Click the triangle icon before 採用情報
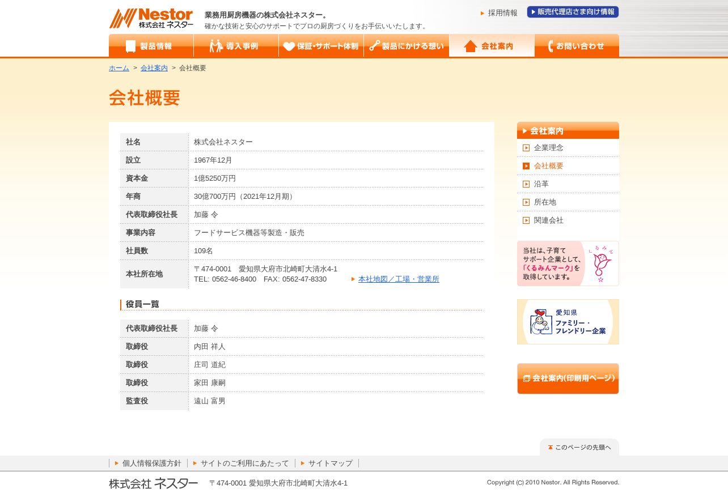The width and height of the screenshot is (728, 498). tap(482, 13)
